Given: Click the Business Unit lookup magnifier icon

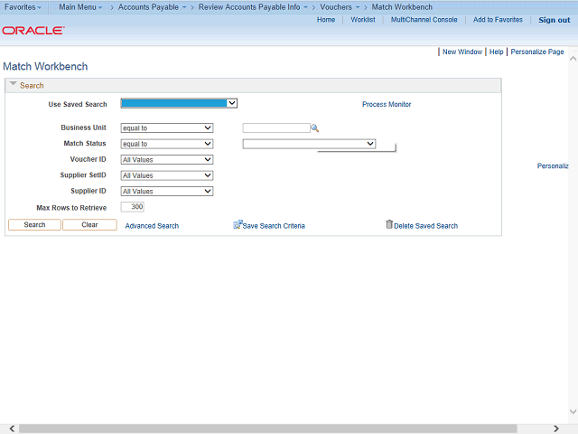Looking at the screenshot, I should pos(315,128).
